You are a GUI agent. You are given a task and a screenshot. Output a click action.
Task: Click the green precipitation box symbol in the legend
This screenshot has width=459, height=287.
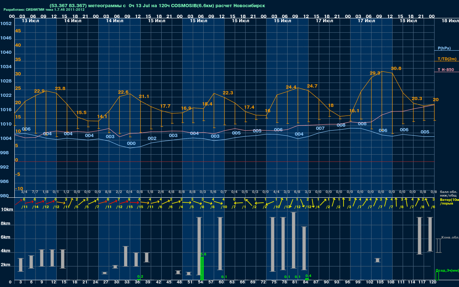coord(437,276)
